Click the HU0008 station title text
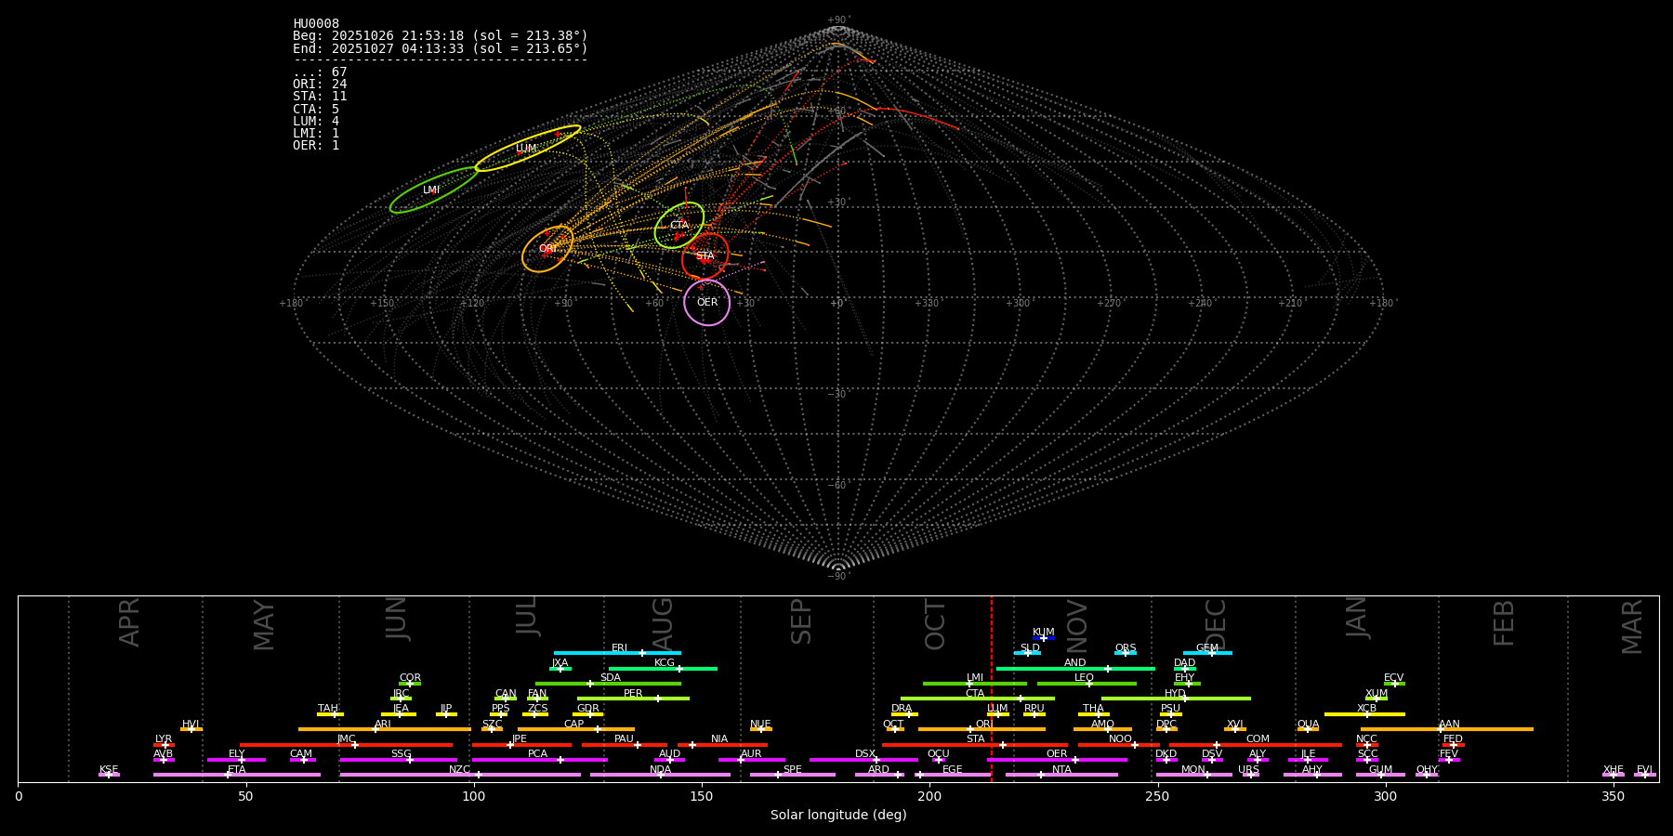The height and width of the screenshot is (836, 1673). (x=316, y=24)
